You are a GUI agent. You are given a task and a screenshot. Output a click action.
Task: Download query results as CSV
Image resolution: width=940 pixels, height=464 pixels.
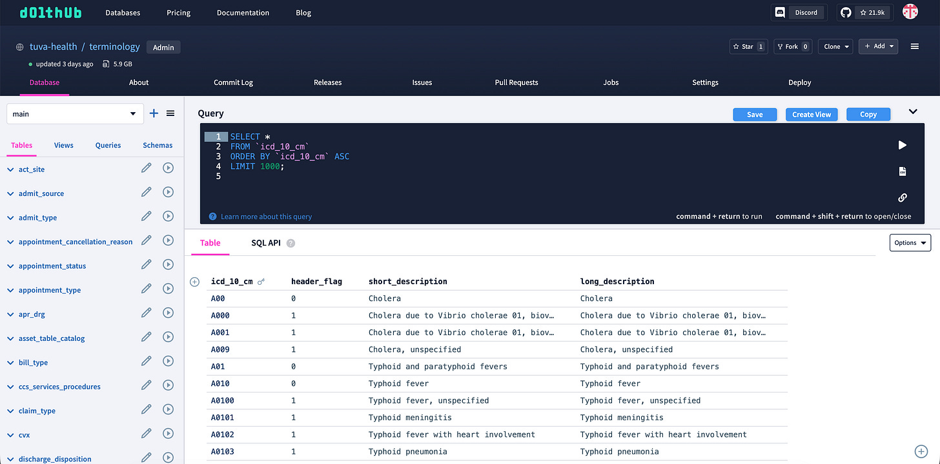[903, 171]
